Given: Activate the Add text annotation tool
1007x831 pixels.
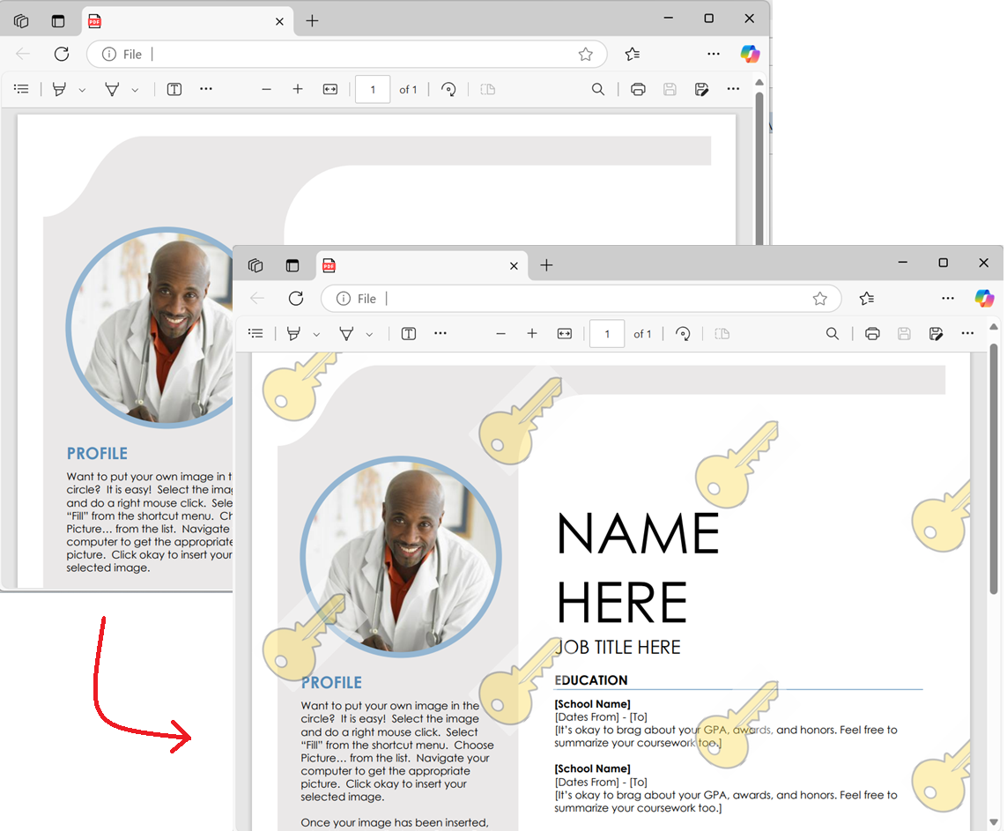Looking at the screenshot, I should [408, 333].
